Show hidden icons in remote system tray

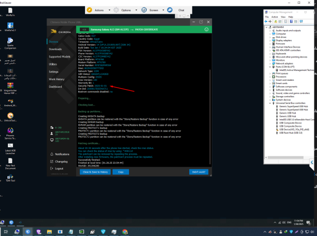coord(275,222)
